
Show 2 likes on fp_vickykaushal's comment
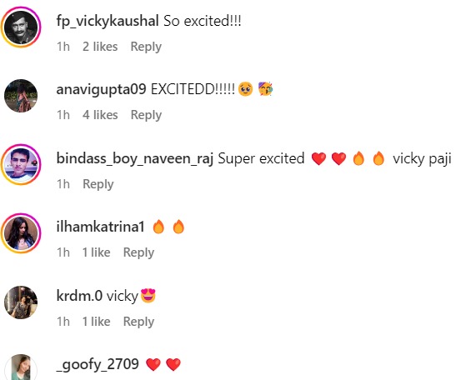coord(100,47)
